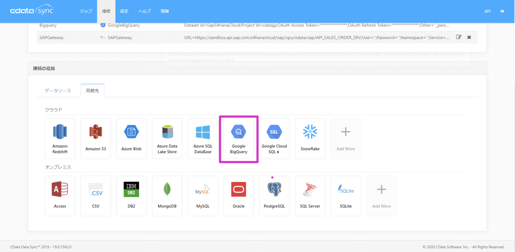The height and width of the screenshot is (252, 515).
Task: Open the ヘルプ menu in the header
Action: coord(144,11)
